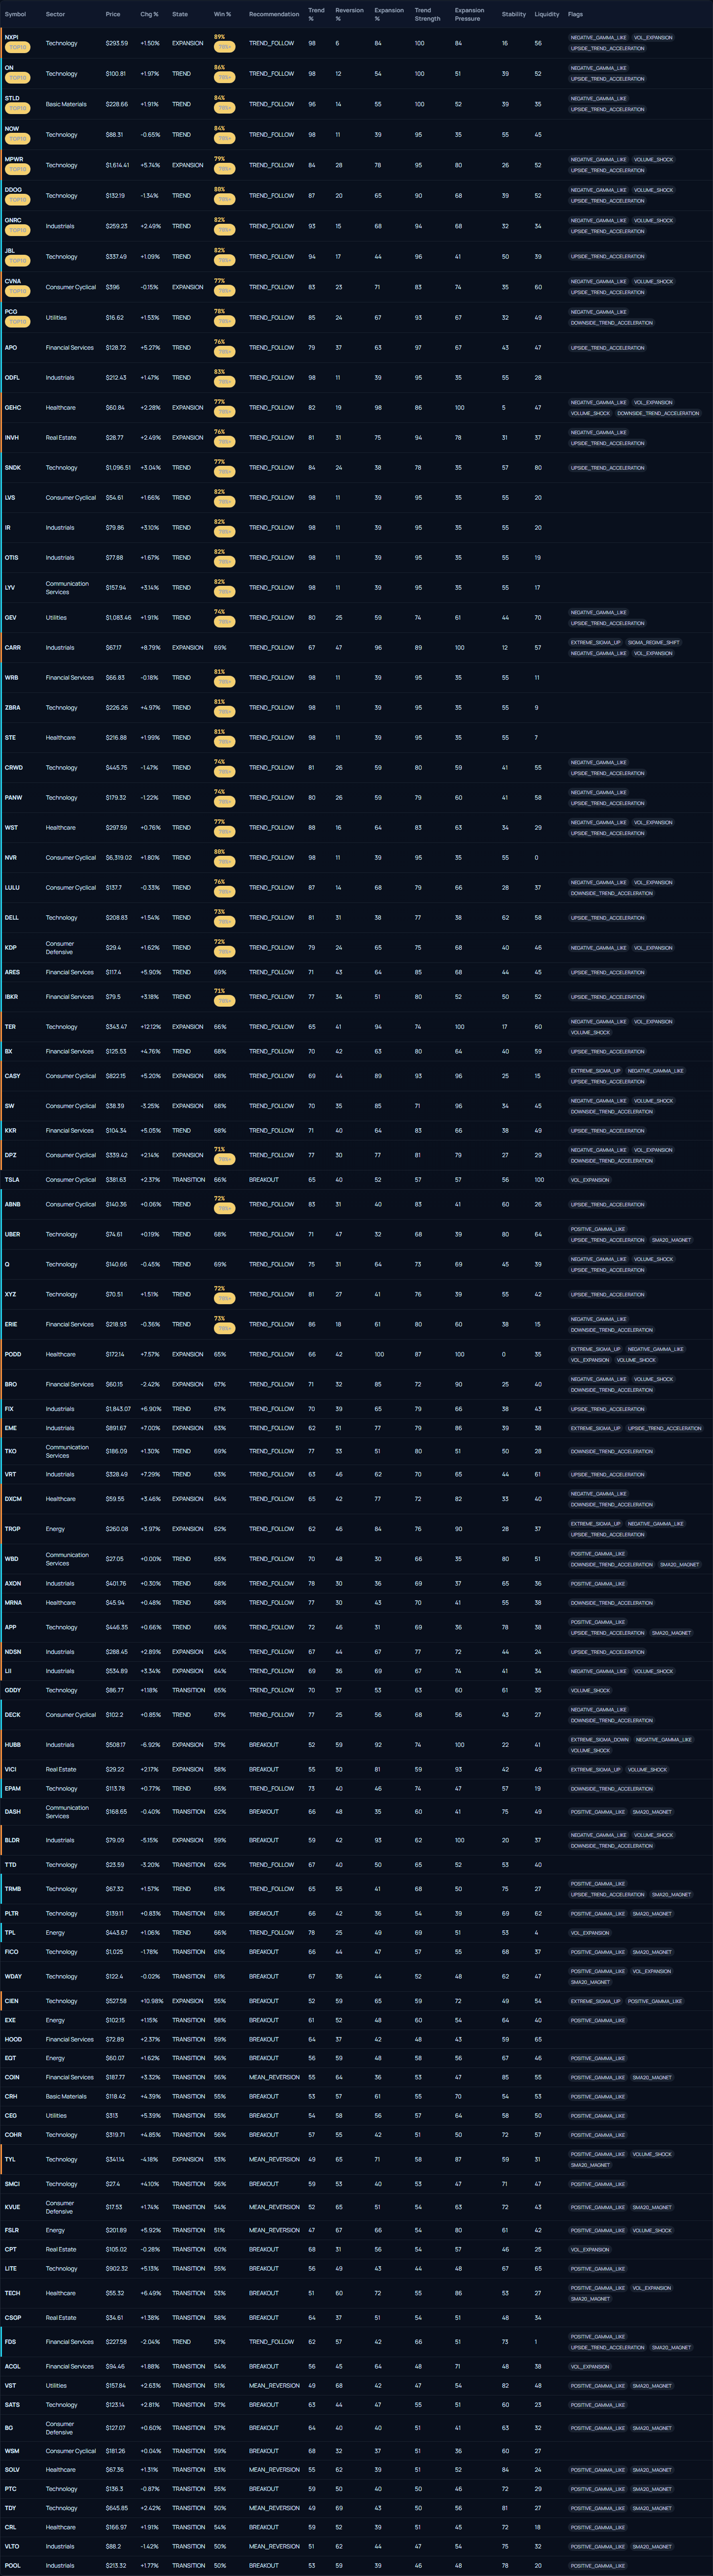Sort by the Stability column header
Screen dimensions: 713x2576
tap(514, 14)
